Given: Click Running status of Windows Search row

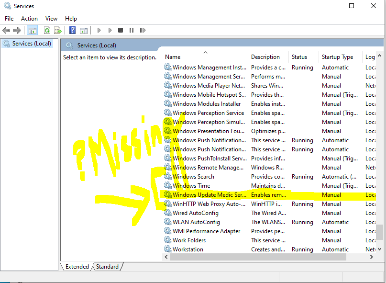Looking at the screenshot, I should pyautogui.click(x=302, y=177).
